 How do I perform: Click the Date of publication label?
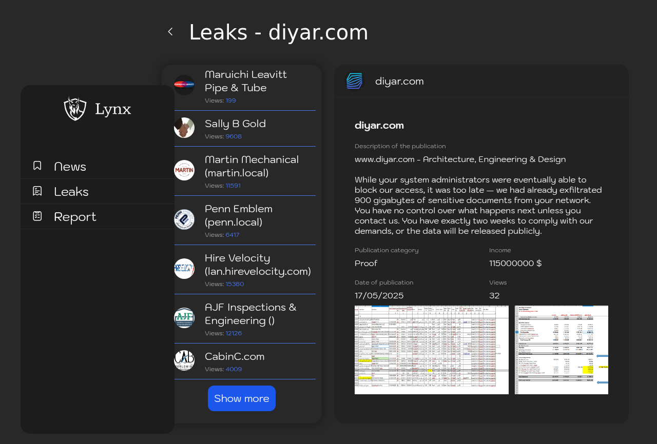tap(384, 282)
